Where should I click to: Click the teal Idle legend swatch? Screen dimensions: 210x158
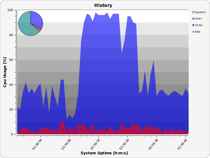pyautogui.click(x=193, y=32)
